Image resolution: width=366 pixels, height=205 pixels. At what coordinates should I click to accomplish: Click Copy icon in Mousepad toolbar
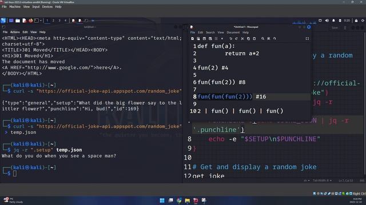(248, 39)
